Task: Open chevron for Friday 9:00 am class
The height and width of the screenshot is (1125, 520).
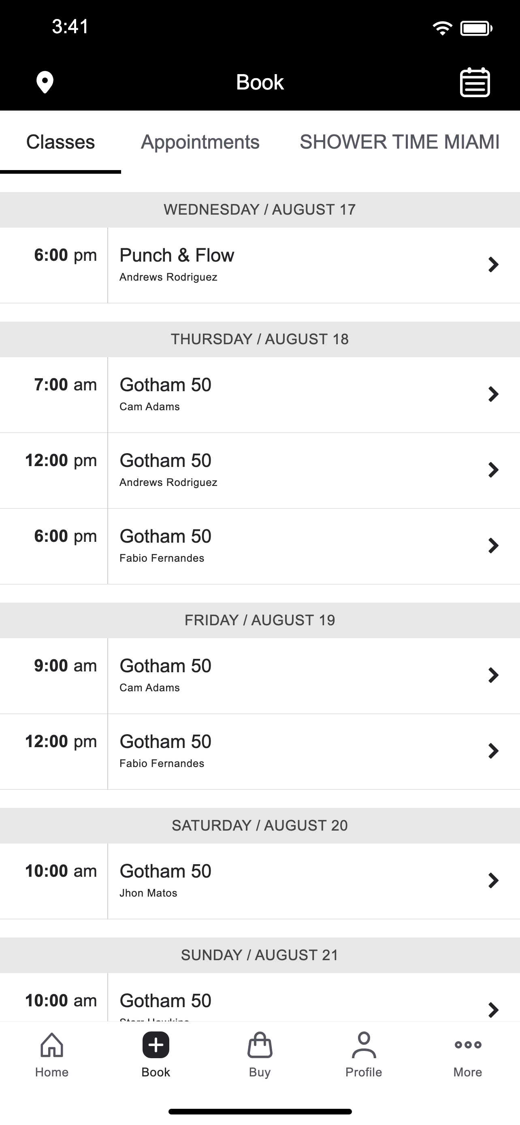Action: [493, 675]
